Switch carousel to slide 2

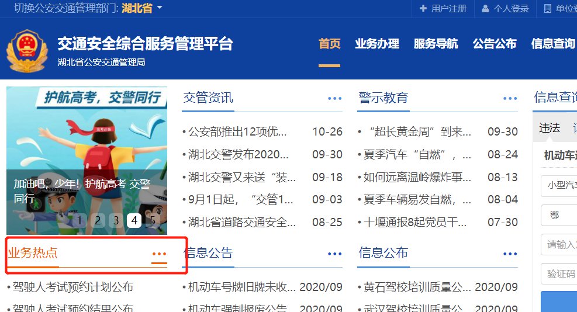tap(98, 220)
